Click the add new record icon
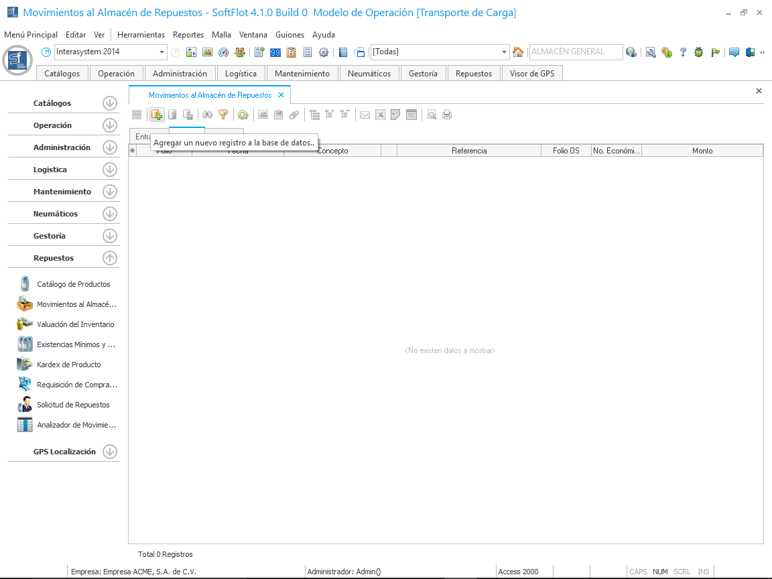This screenshot has height=579, width=772. pyautogui.click(x=156, y=115)
